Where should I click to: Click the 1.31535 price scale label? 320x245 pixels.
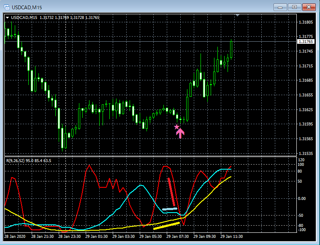coord(306,153)
